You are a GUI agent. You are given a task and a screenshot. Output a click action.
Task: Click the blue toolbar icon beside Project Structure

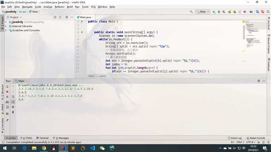coord(258,12)
